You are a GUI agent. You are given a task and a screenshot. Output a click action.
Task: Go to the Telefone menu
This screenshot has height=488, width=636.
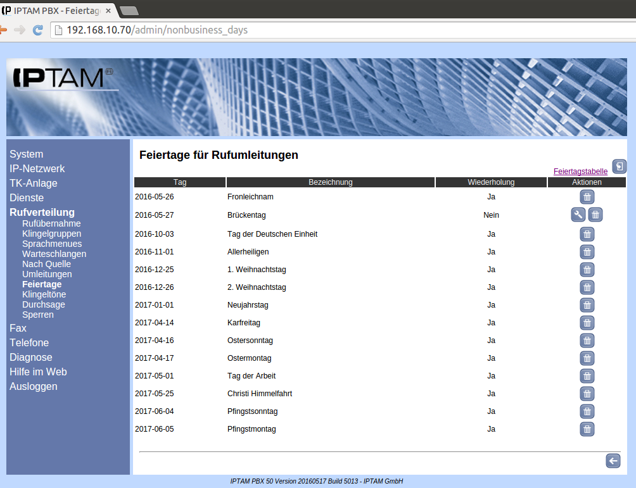(x=29, y=342)
